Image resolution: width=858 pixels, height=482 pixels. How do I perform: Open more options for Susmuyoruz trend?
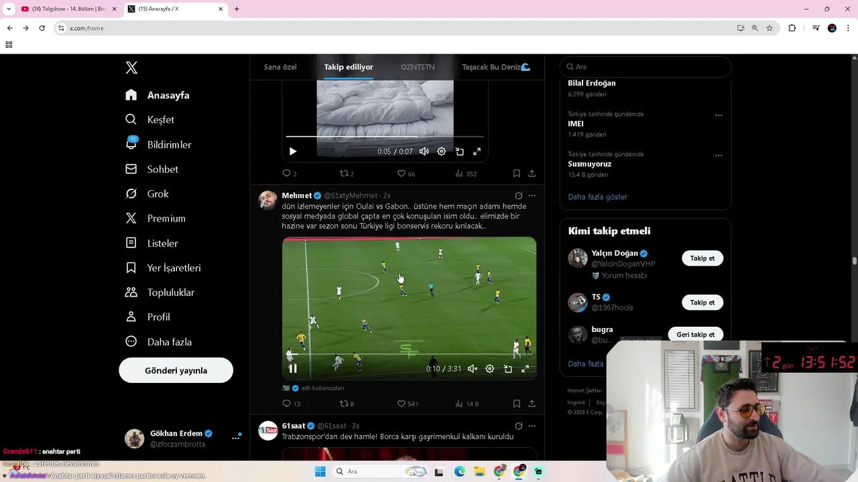click(x=719, y=155)
